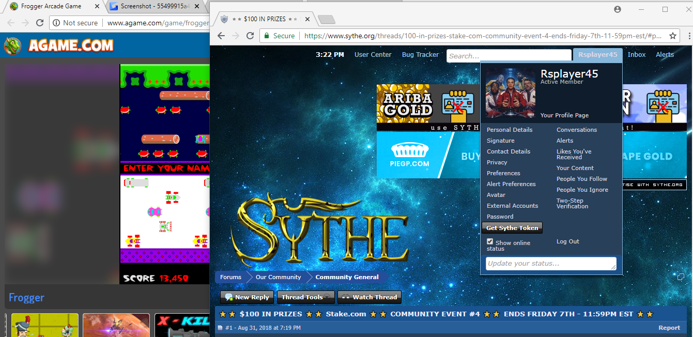Collapse the Rsplayer45 account menu tab
The width and height of the screenshot is (693, 337).
click(598, 55)
